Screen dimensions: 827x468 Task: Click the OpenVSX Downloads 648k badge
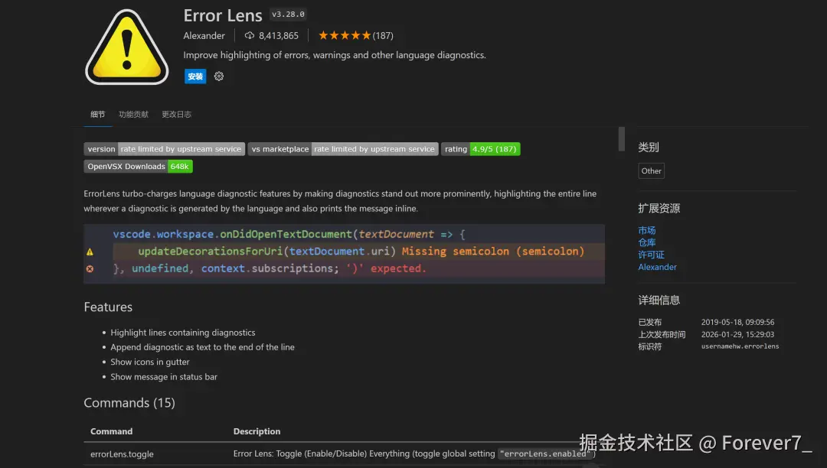138,167
